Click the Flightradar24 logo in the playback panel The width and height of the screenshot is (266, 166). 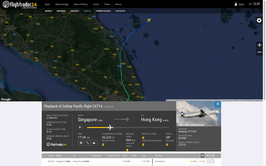click(56, 144)
